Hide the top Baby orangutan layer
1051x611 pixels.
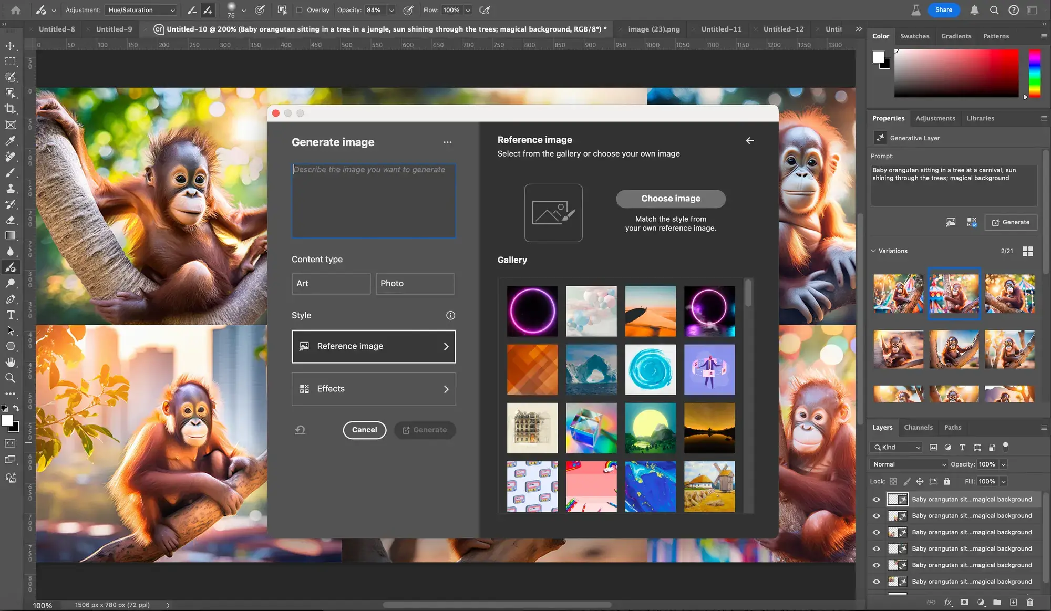tap(876, 499)
